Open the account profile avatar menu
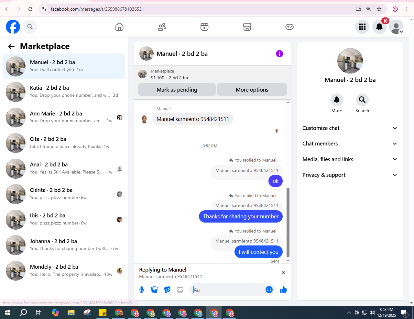The height and width of the screenshot is (319, 414). tap(396, 27)
